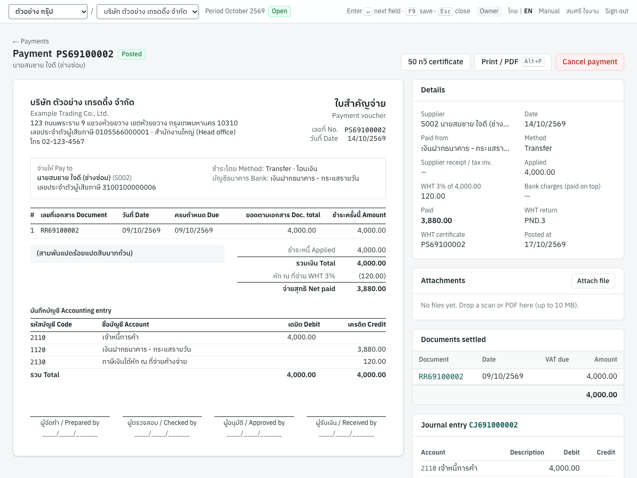Switch language to EN
Screen dimensions: 637x478
[x=528, y=11]
